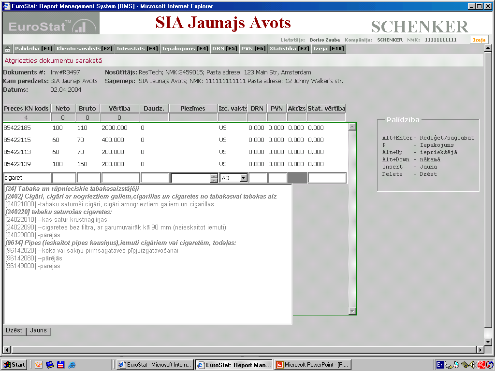
Task: Click the Daudz. input field in the new row
Action: click(x=155, y=178)
